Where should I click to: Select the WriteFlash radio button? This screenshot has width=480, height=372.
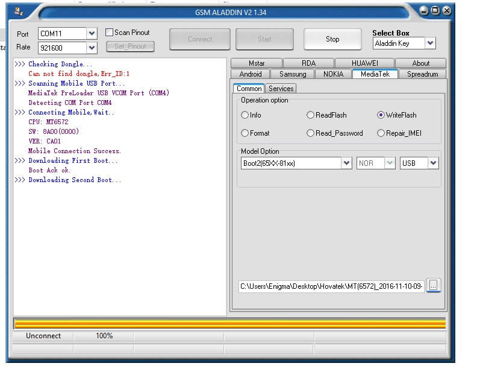pos(381,115)
